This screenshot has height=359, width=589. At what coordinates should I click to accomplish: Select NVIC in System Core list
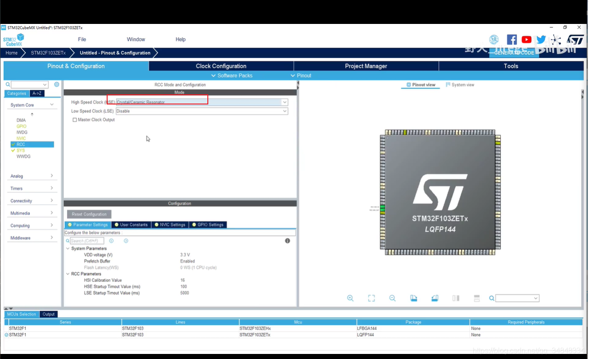[x=21, y=138]
